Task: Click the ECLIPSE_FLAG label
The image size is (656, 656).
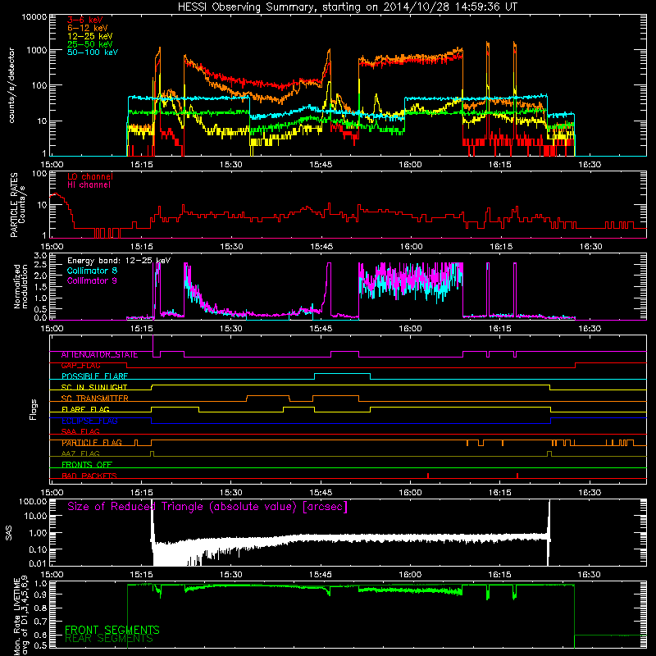Action: pyautogui.click(x=89, y=421)
